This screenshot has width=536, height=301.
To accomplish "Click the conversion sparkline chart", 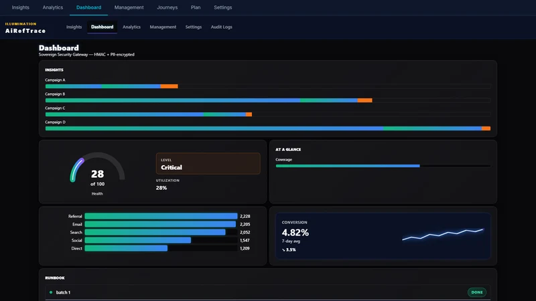I will click(443, 234).
